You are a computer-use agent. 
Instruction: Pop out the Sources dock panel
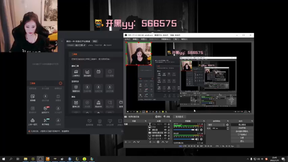[x=170, y=121]
